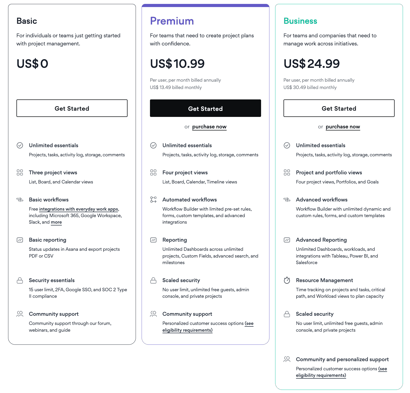Click the people icon by Basic Community support
The width and height of the screenshot is (410, 393).
click(x=20, y=314)
